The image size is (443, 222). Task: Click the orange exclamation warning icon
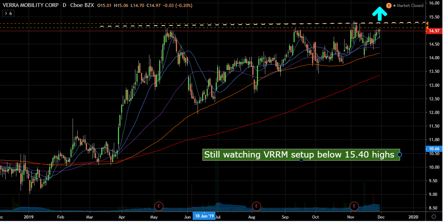(389, 6)
